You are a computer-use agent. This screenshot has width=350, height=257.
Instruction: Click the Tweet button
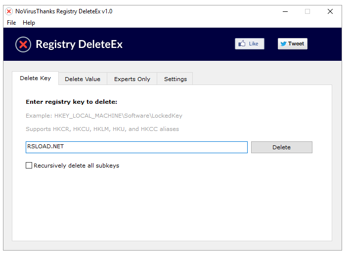[293, 43]
